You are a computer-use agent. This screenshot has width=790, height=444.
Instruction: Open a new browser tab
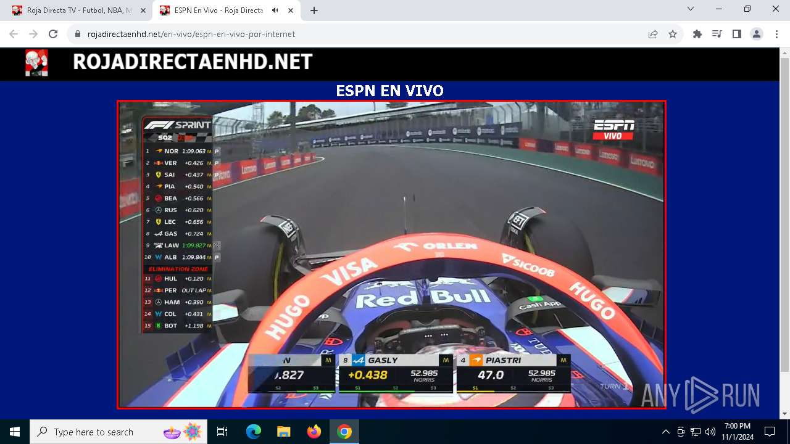tap(314, 10)
